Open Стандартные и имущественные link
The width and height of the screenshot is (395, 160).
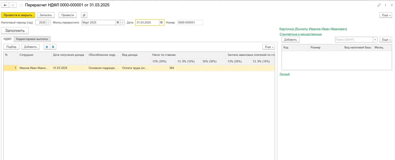tap(301, 34)
